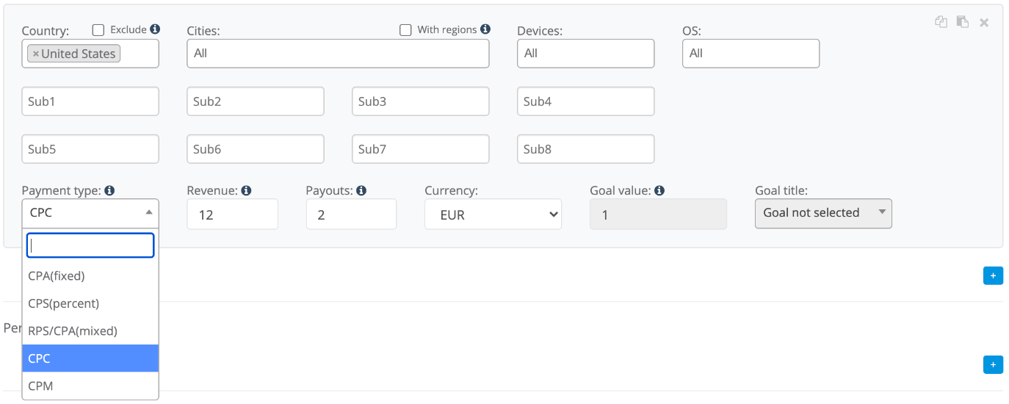The width and height of the screenshot is (1009, 404).
Task: Close the payout settings panel
Action: tap(984, 23)
